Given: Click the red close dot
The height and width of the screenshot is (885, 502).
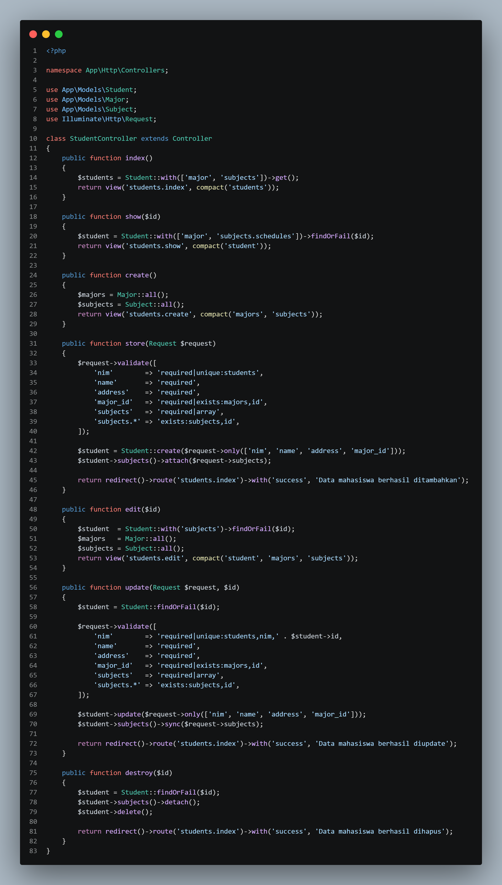Looking at the screenshot, I should (33, 34).
